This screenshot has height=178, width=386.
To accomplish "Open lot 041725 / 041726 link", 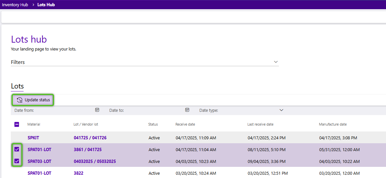I will click(x=90, y=138).
